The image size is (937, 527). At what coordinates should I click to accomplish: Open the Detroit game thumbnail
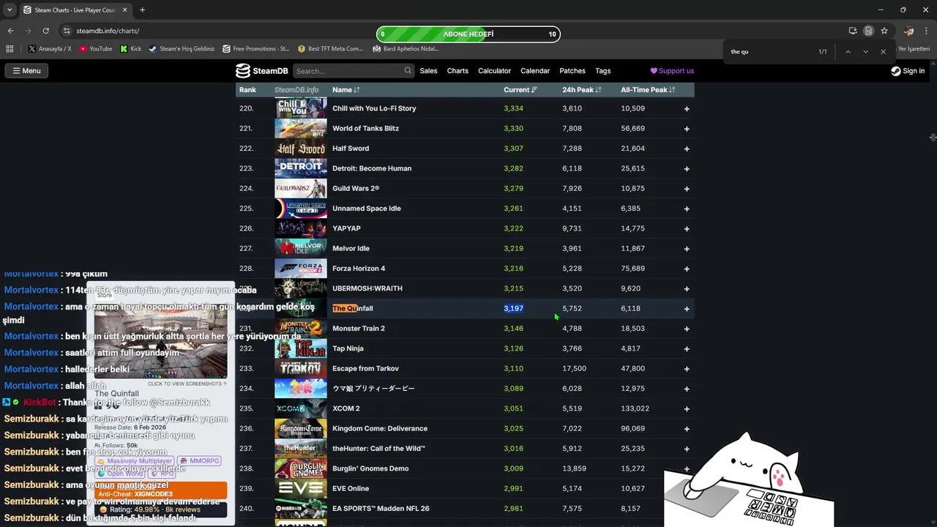(x=301, y=168)
